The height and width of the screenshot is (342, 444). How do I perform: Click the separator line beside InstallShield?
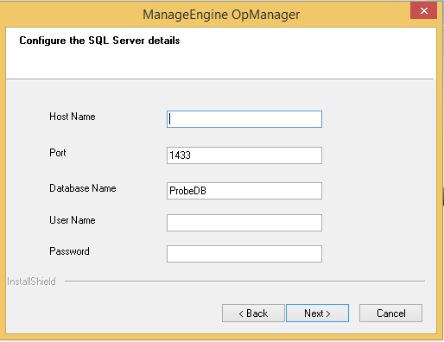[244, 281]
